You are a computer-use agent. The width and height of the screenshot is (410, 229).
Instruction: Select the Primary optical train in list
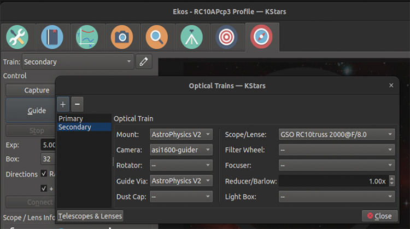[x=71, y=118]
